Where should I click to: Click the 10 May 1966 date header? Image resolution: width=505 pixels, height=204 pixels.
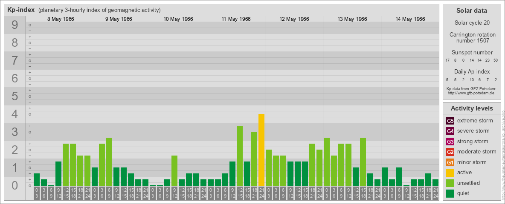pyautogui.click(x=178, y=19)
